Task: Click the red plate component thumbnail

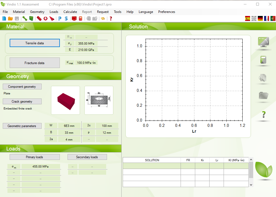Action: point(65,100)
